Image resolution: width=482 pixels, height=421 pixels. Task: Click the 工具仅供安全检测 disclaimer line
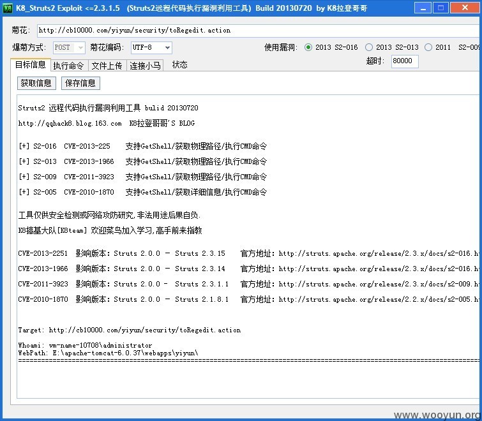pyautogui.click(x=109, y=215)
